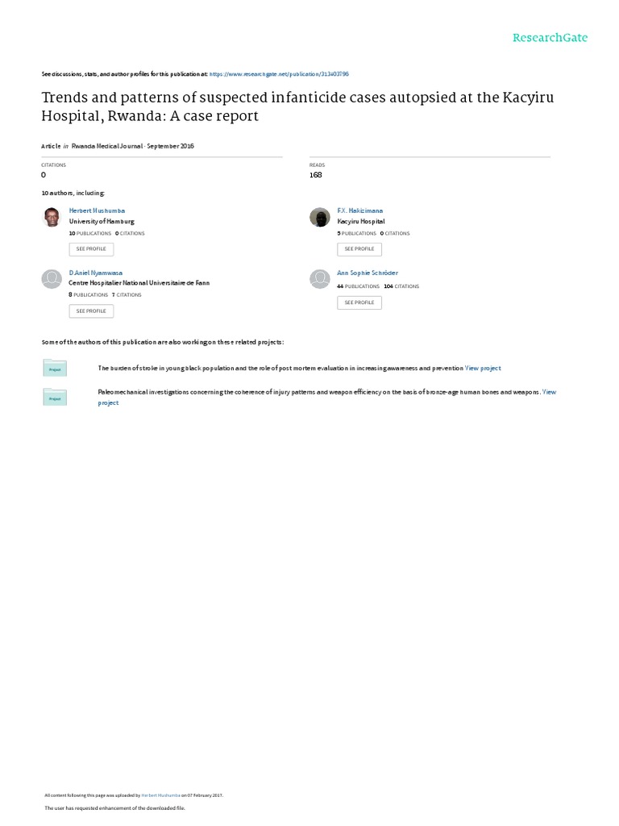Open Herbert Mushumba author name link
Viewport: 619px width, 826px height.
97,211
